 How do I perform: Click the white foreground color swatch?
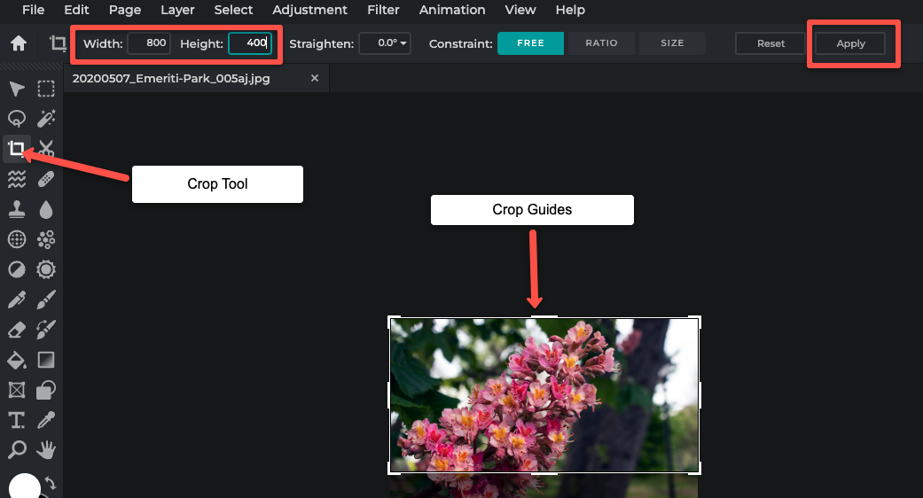pos(25,486)
